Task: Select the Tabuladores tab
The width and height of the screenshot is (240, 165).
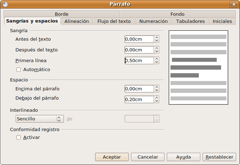Action: [190, 21]
